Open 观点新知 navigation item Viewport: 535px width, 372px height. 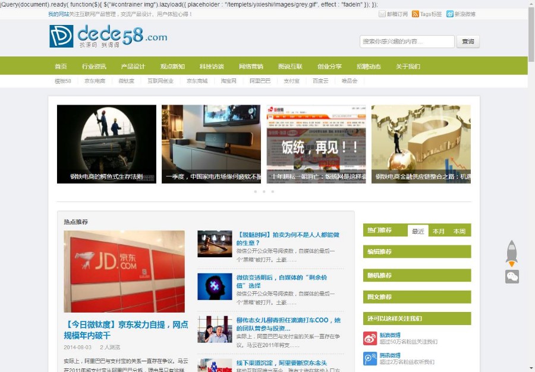coord(172,66)
